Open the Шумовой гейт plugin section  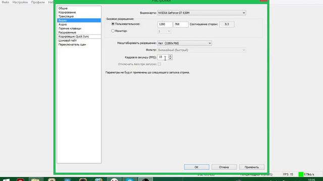(79, 41)
